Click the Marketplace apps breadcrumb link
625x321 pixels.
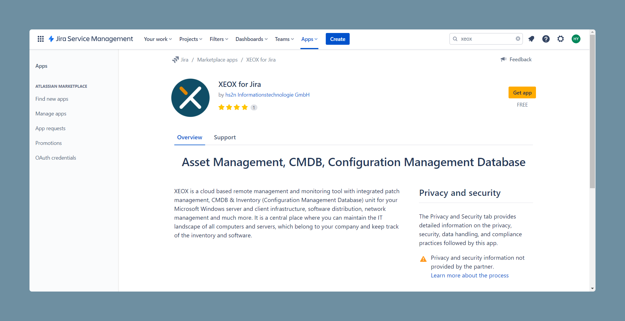(217, 60)
